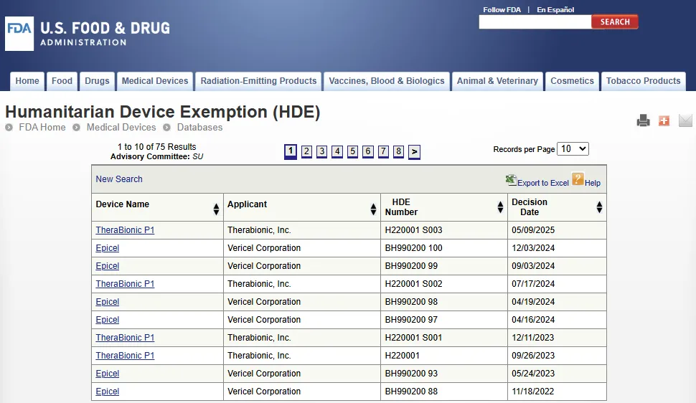The height and width of the screenshot is (403, 696).
Task: Go to results page 8
Action: click(399, 151)
